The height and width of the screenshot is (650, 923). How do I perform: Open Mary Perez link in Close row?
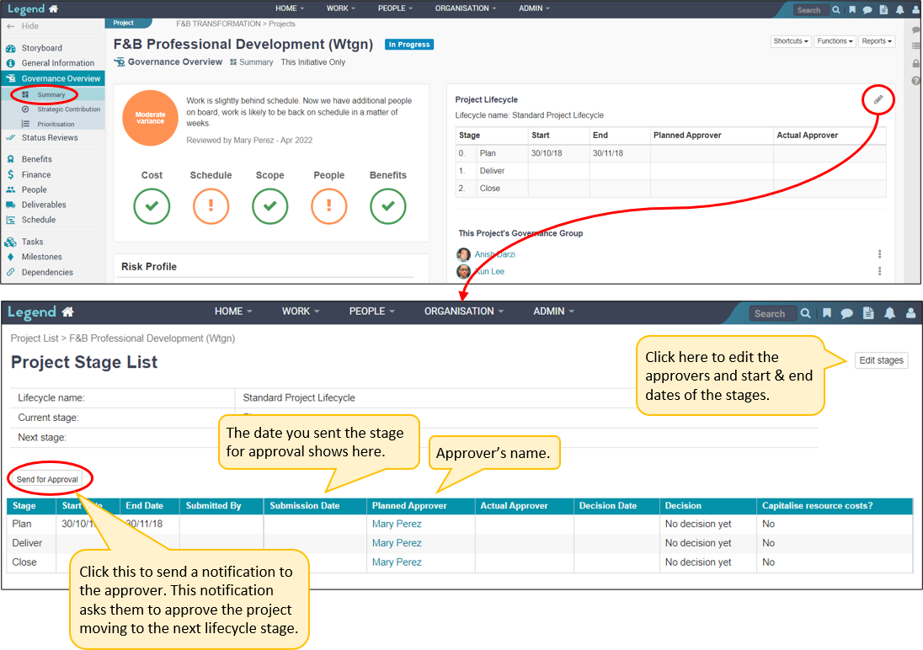(396, 562)
